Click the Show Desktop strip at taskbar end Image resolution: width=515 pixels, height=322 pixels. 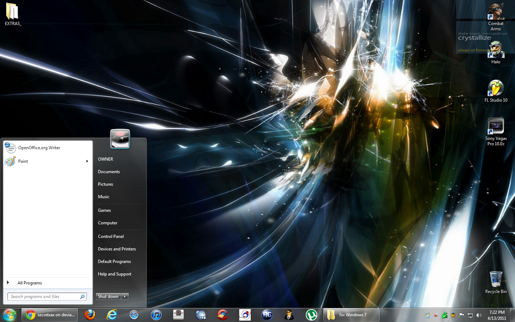point(512,315)
